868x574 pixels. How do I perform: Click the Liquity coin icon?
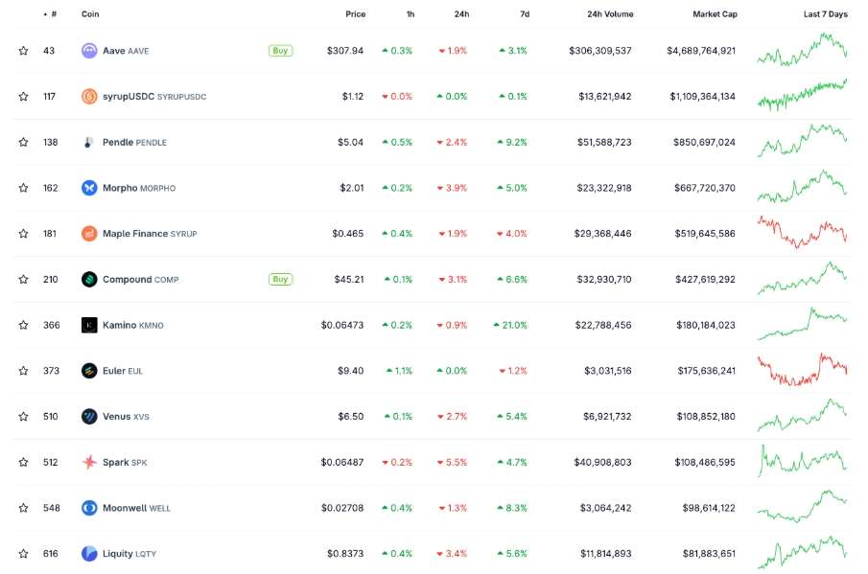click(x=89, y=553)
